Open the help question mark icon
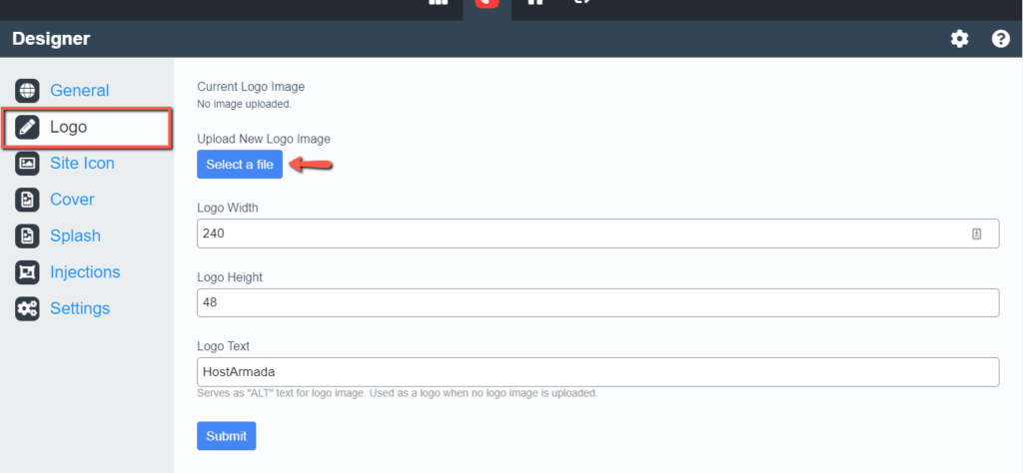 (x=1000, y=39)
